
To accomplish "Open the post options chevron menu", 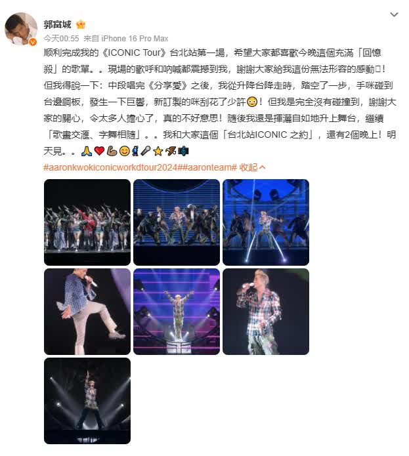I will coord(394,14).
